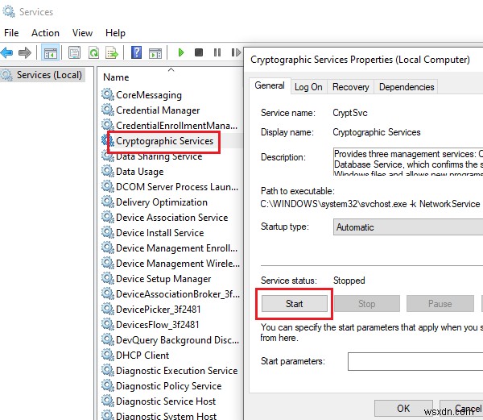Screen dimensions: 483x420
Task: Select DevQuery Background Disc... service
Action: pyautogui.click(x=177, y=340)
